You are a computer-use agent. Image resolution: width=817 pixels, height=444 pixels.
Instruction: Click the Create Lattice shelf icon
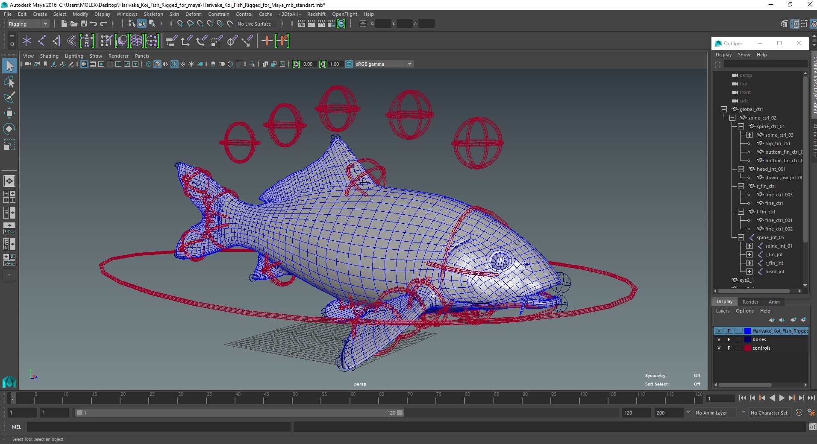(x=136, y=41)
